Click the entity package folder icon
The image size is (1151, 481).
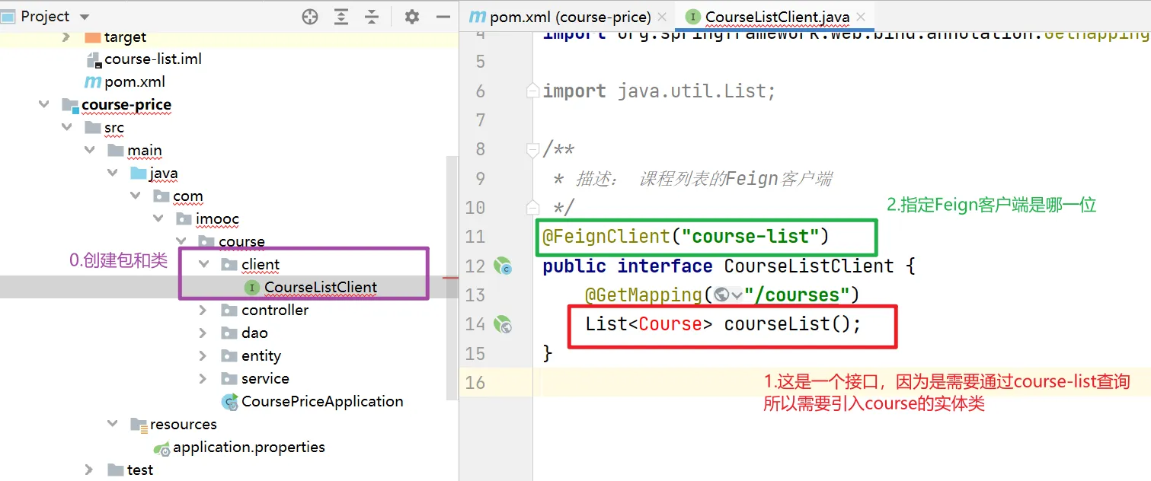[229, 355]
